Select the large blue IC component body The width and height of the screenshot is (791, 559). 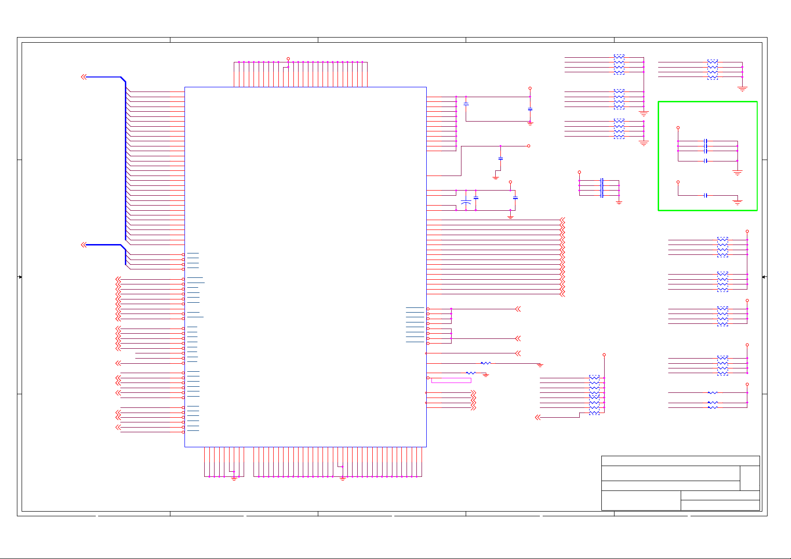pyautogui.click(x=305, y=267)
